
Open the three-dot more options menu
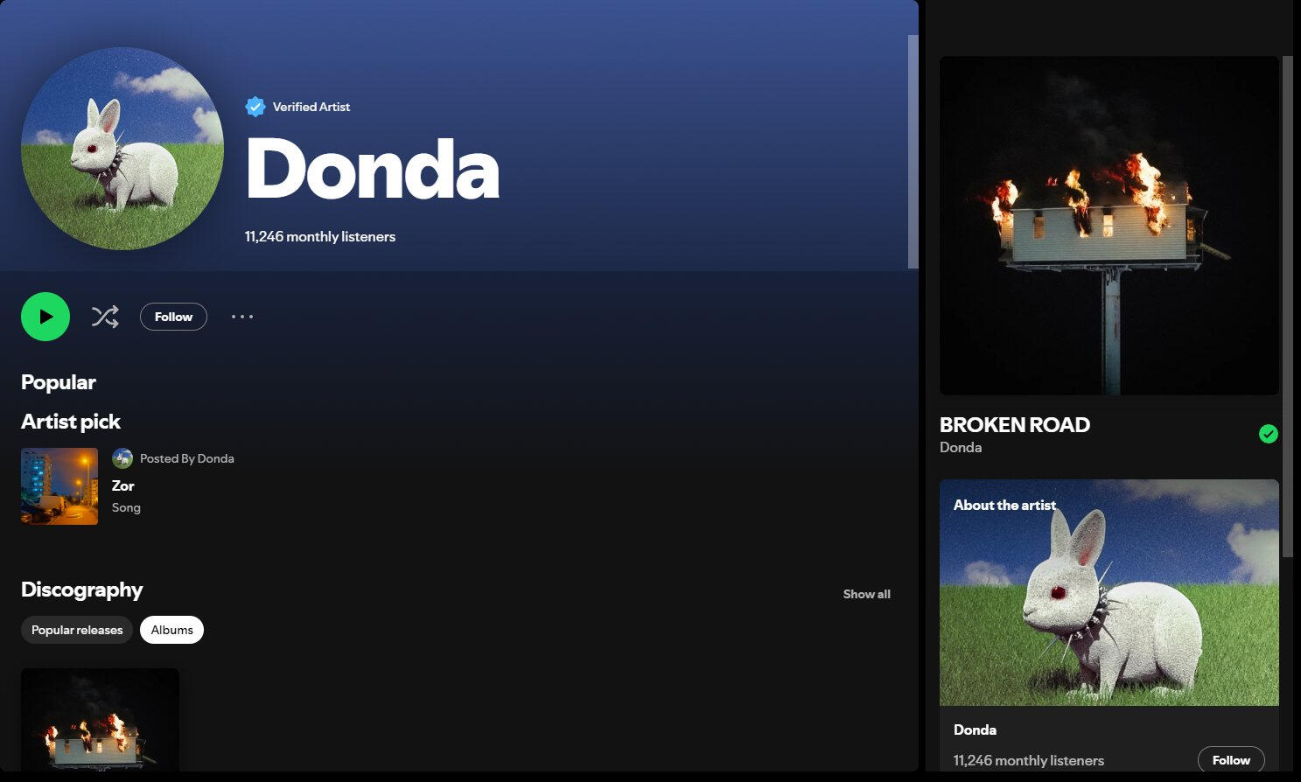(242, 317)
